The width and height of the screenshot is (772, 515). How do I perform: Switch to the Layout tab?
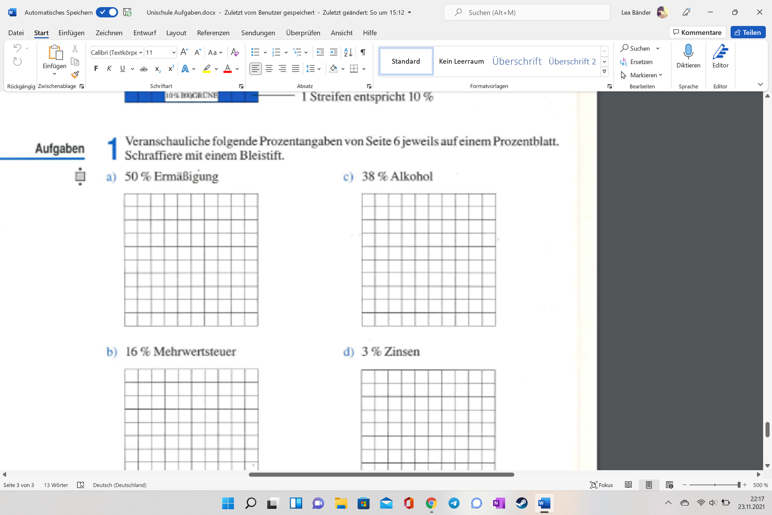point(176,33)
